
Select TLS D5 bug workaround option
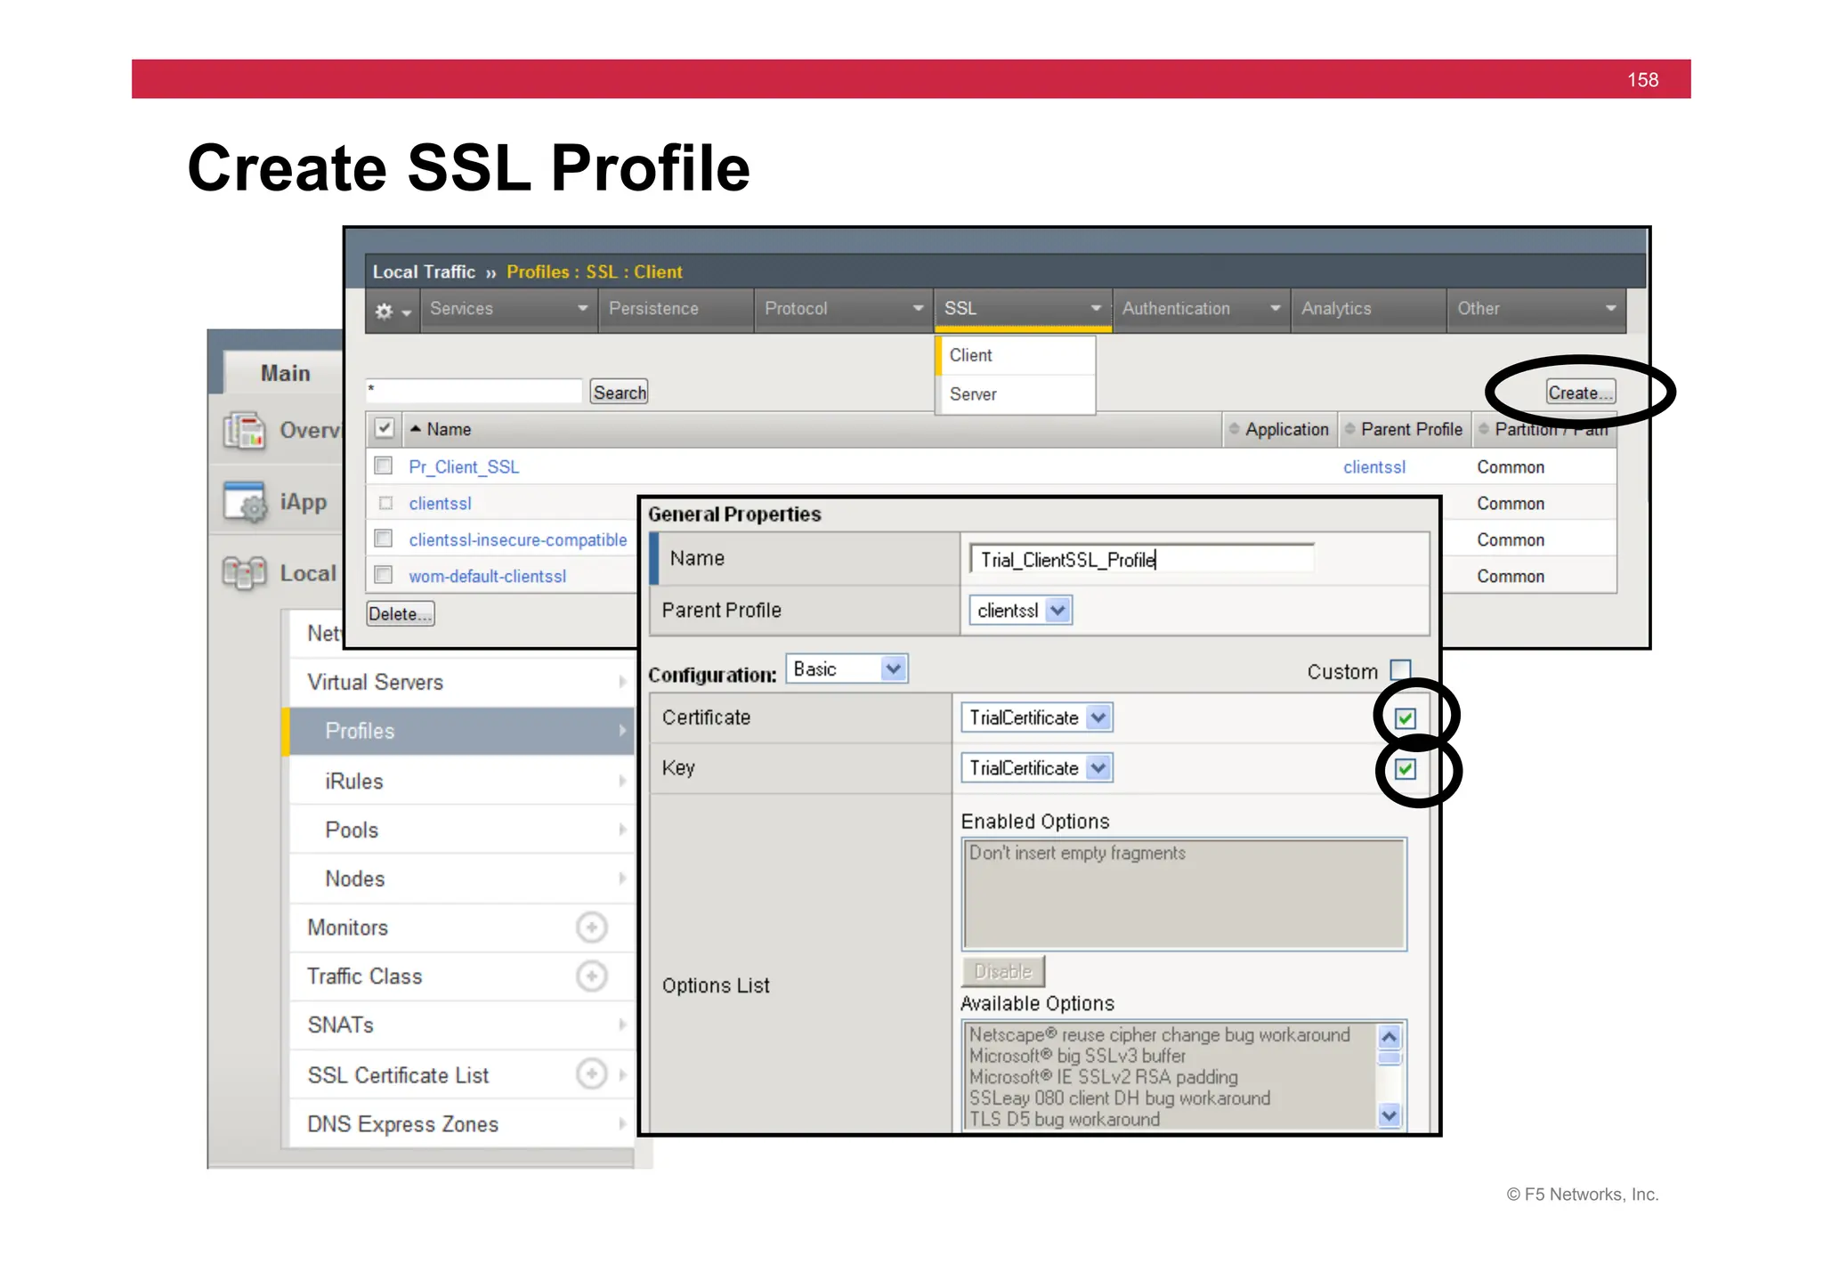tap(1064, 1119)
